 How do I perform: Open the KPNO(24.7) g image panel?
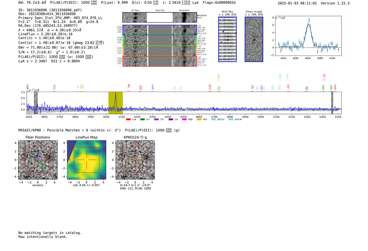pyautogui.click(x=135, y=160)
